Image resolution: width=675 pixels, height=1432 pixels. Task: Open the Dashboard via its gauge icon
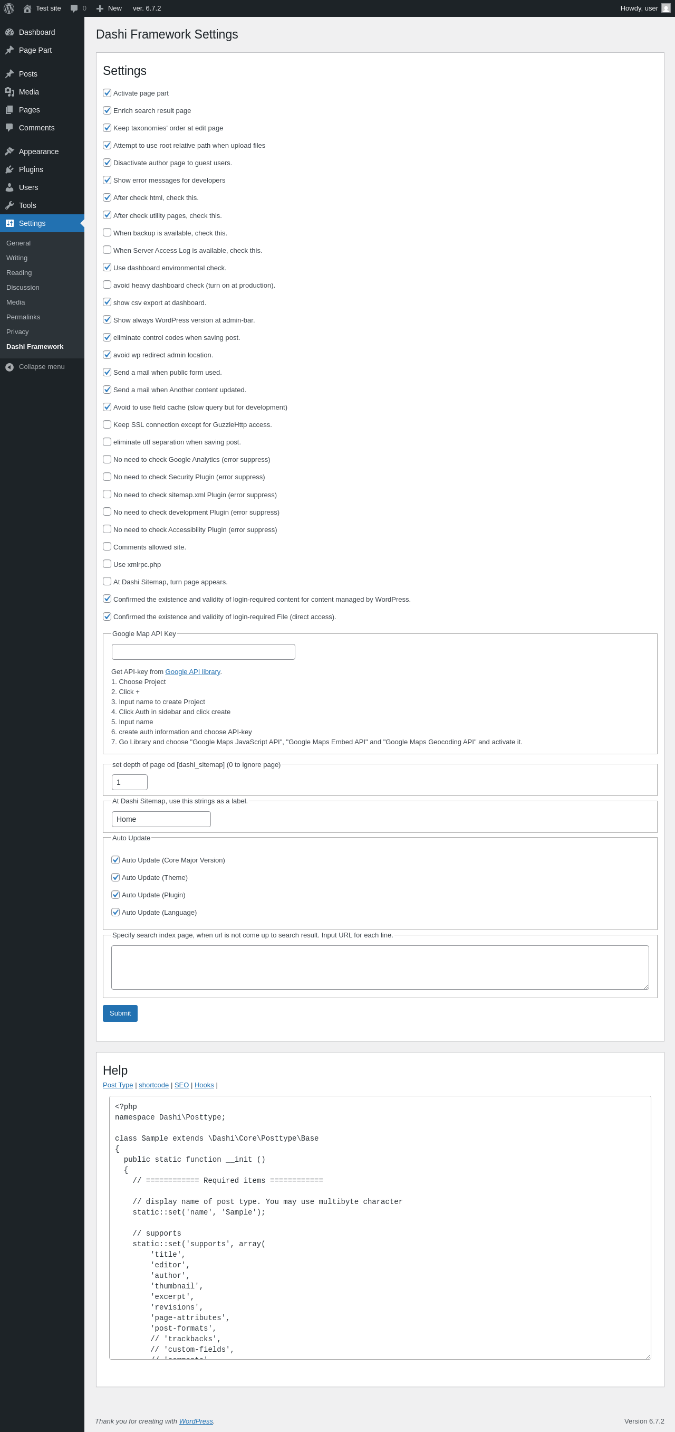tap(9, 32)
